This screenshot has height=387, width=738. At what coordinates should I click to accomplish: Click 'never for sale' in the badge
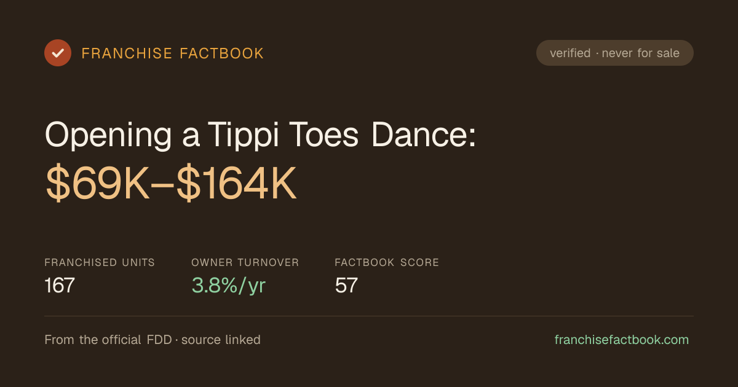click(x=641, y=53)
